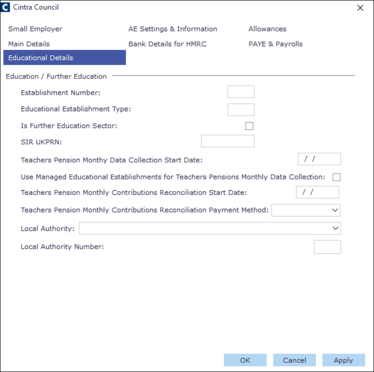Screen dimensions: 374x372
Task: Click the Cintra Council window title
Action: pyautogui.click(x=36, y=7)
